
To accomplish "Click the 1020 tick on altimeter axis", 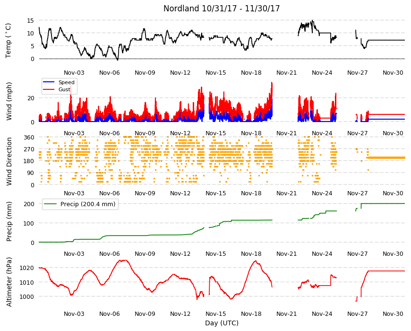I will point(27,268).
